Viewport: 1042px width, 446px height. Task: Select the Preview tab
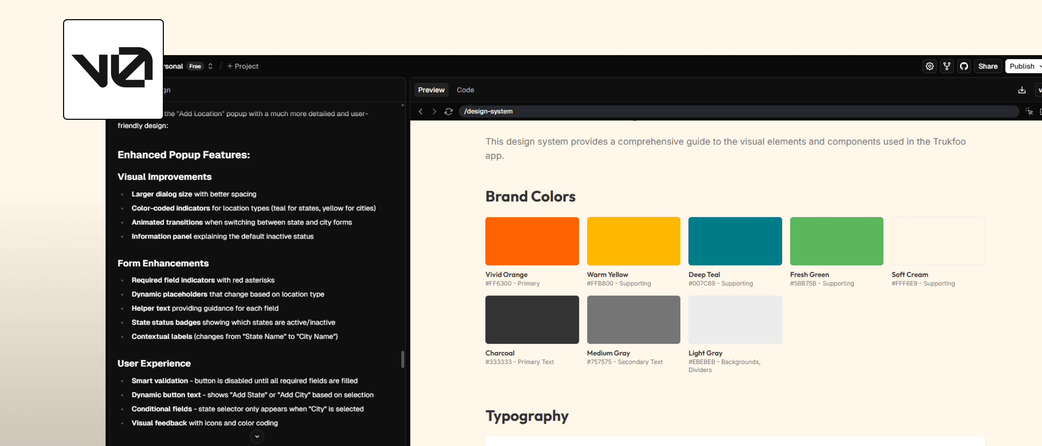click(x=431, y=90)
